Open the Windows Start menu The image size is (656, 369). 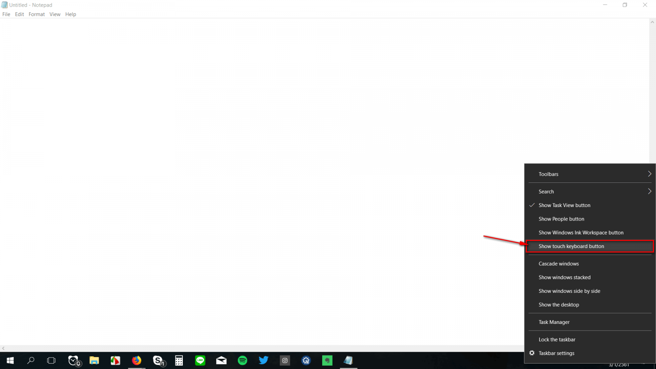(x=10, y=360)
